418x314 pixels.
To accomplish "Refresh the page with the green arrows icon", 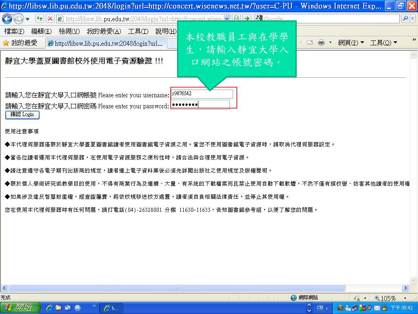I will 40,18.
